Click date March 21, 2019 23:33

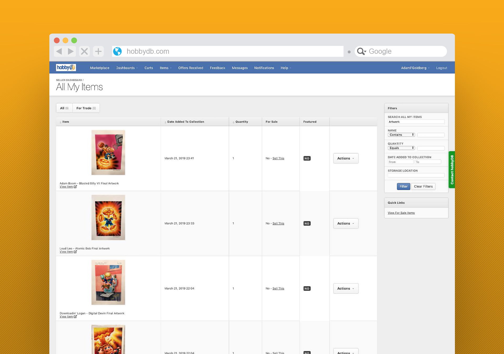(179, 223)
